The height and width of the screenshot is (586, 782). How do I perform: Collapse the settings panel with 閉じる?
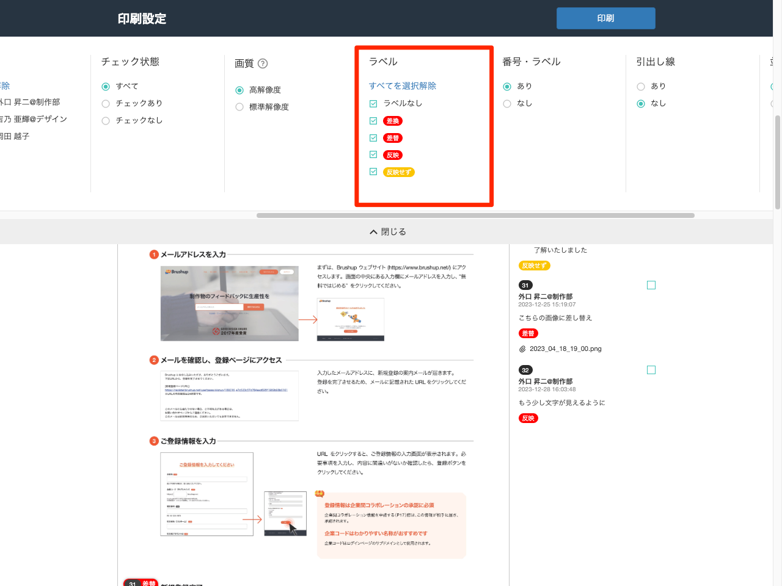coord(388,232)
